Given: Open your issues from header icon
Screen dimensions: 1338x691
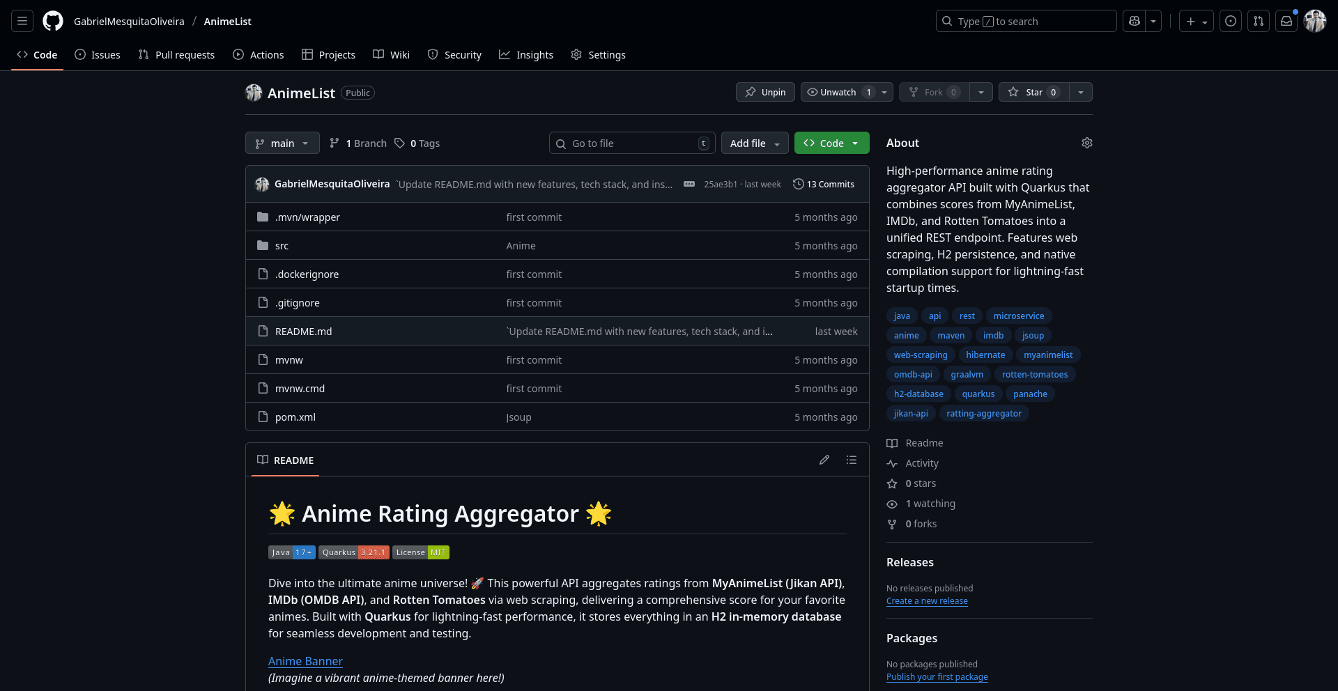Looking at the screenshot, I should click(1231, 22).
